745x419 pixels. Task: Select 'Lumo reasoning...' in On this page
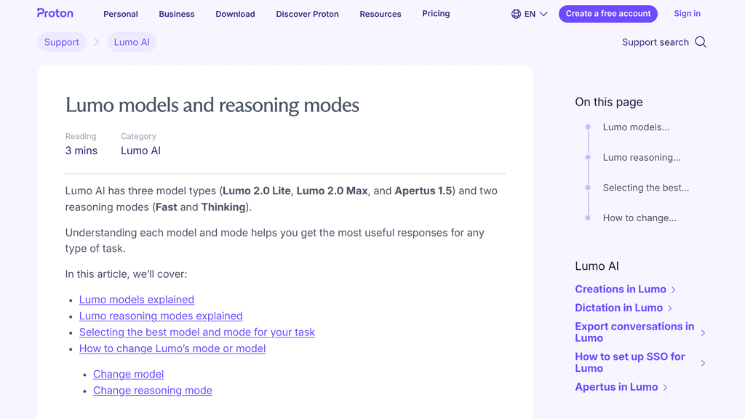[x=642, y=157]
